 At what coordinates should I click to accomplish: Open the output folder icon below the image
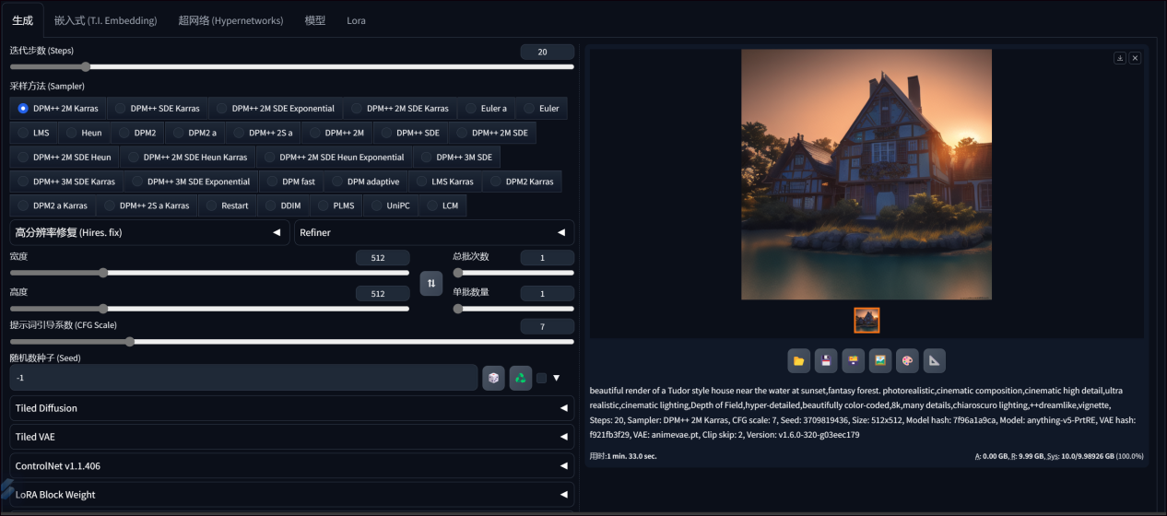pyautogui.click(x=799, y=361)
